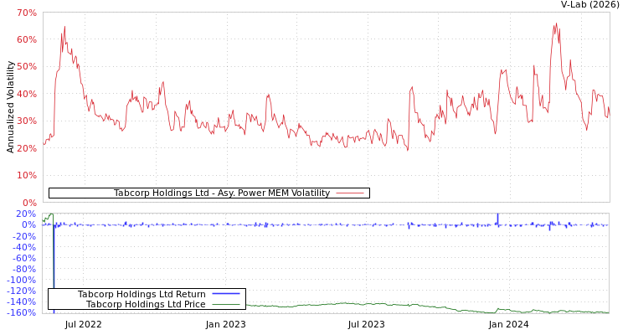Click the green Price legend line sample

click(226, 304)
